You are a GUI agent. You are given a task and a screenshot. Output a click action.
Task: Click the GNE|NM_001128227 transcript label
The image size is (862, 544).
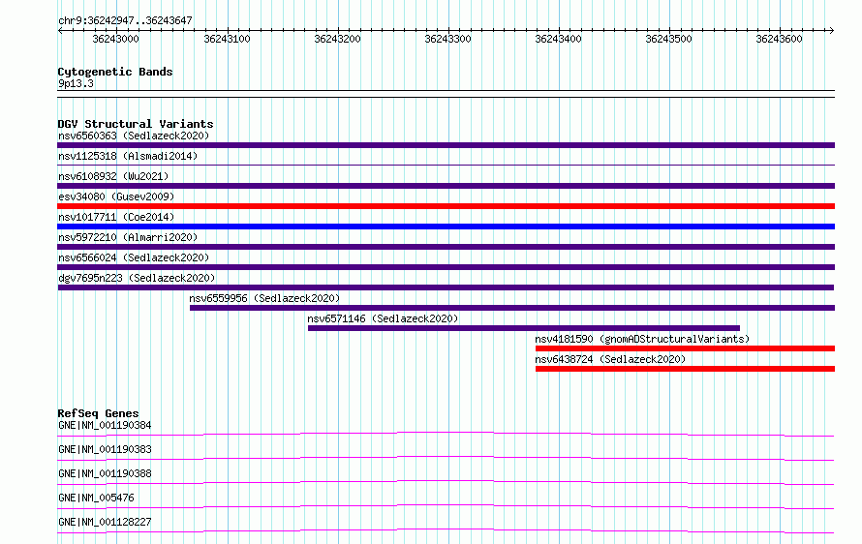[105, 522]
